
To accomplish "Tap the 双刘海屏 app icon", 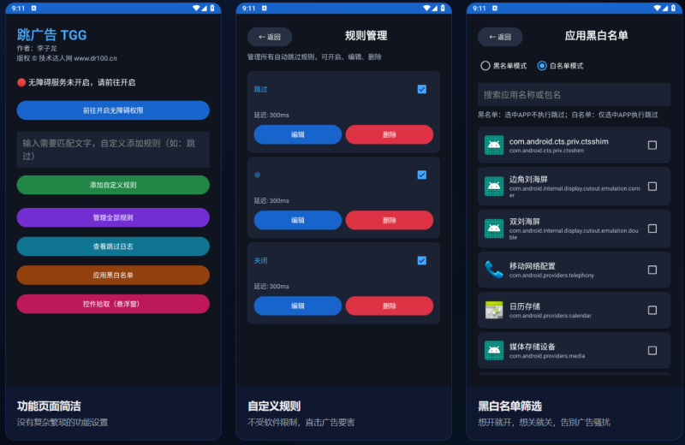I will (x=494, y=228).
